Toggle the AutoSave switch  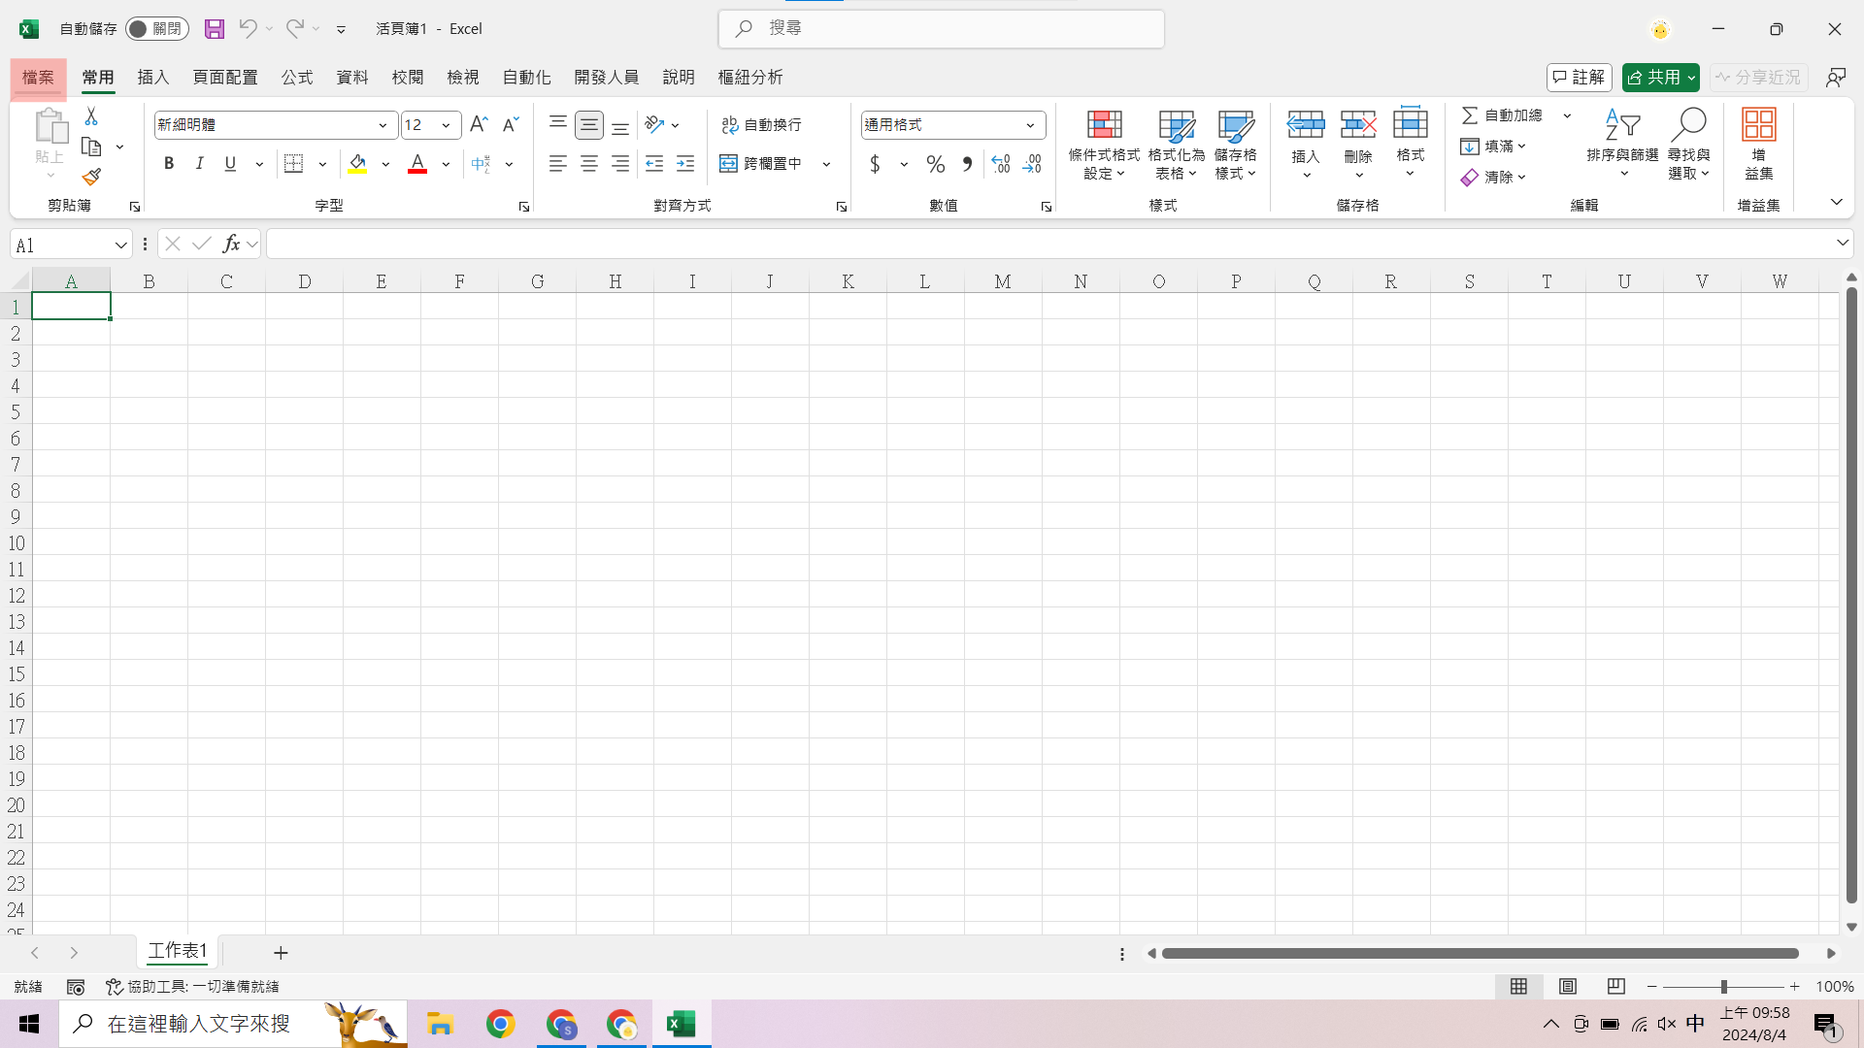[156, 29]
